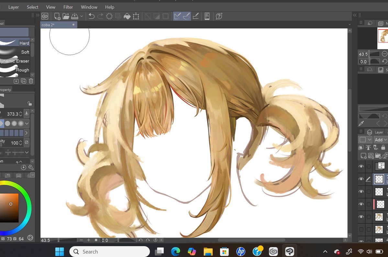Viewport: 388px width, 257px height.
Task: Open the Clip Studio support question icon
Action: pyautogui.click(x=219, y=16)
